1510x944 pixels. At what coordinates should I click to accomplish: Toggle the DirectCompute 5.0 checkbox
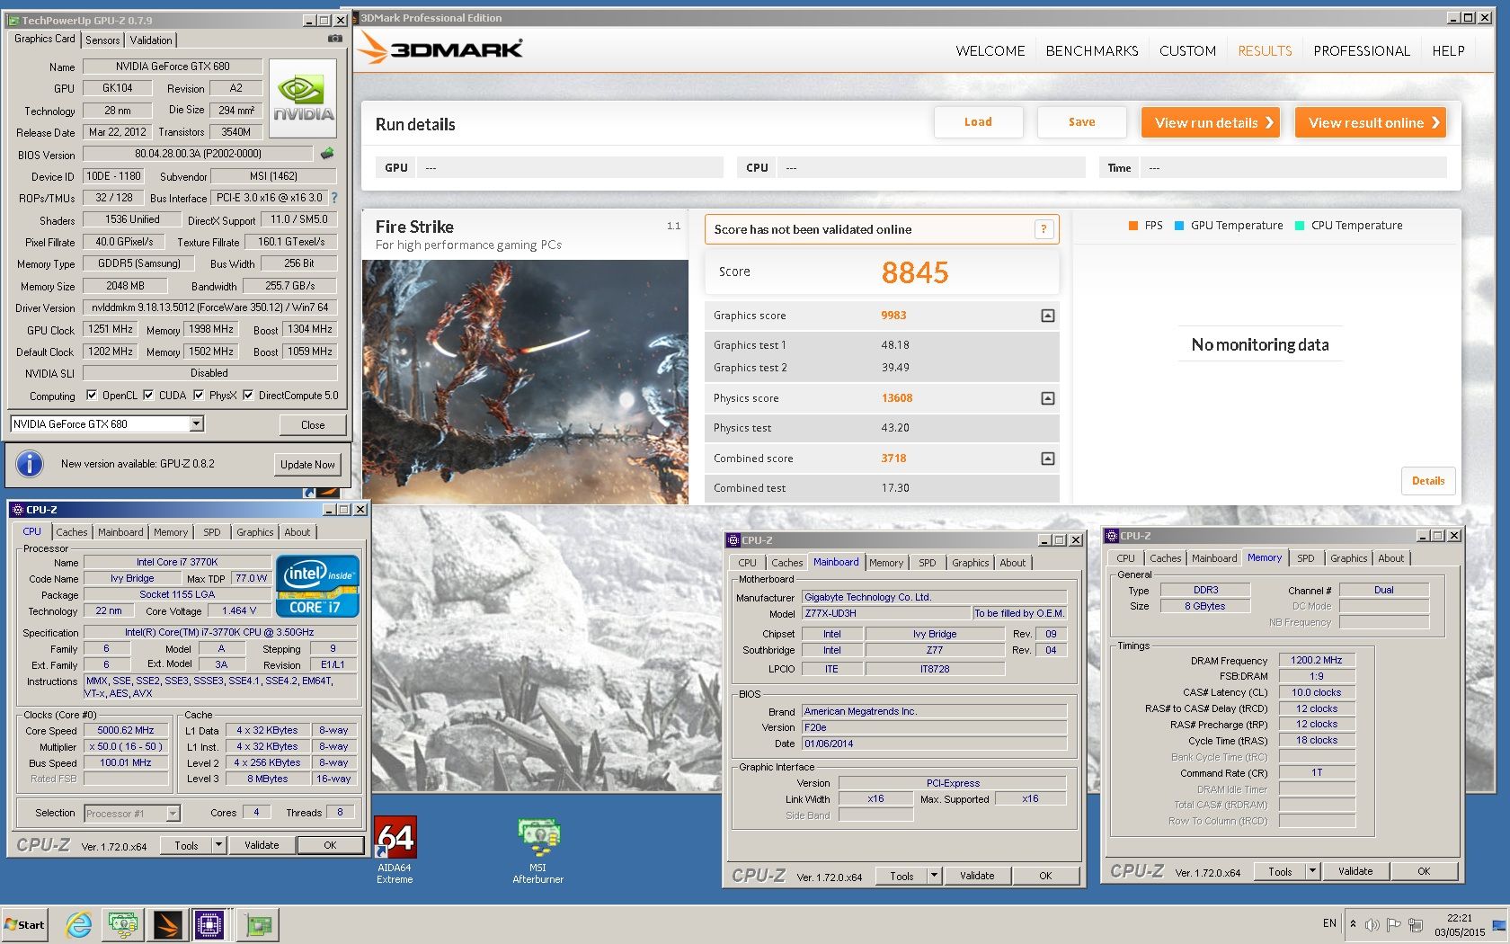point(248,395)
